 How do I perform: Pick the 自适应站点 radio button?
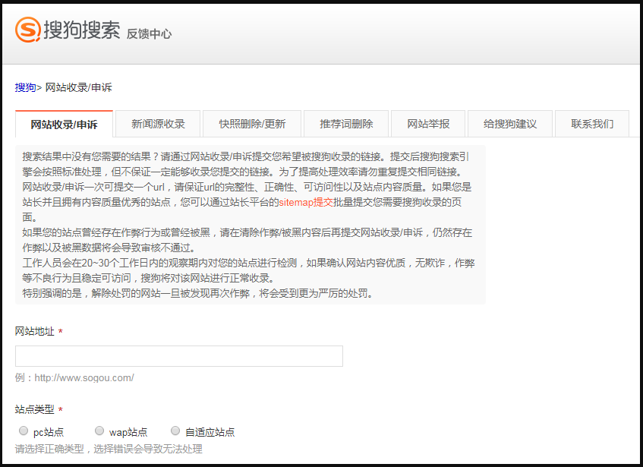coord(175,431)
